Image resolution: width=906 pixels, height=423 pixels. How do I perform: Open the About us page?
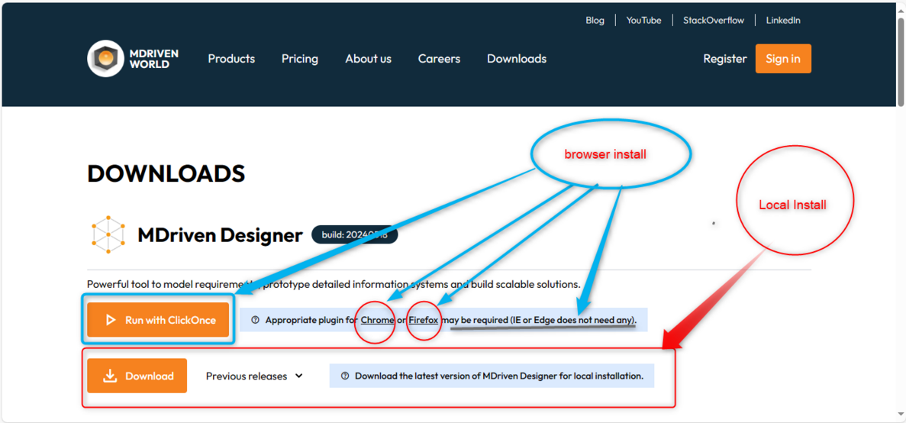(x=368, y=59)
